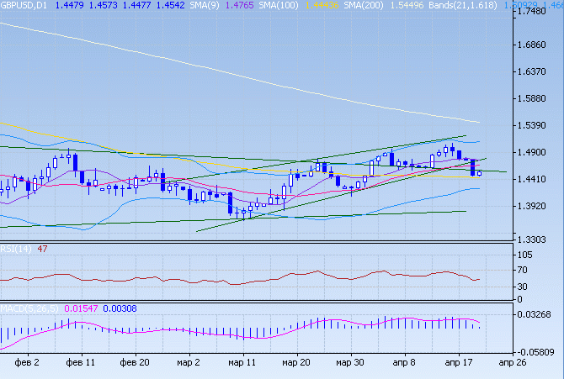The width and height of the screenshot is (564, 379).
Task: Click the фев 11 date marker
Action: coord(80,362)
